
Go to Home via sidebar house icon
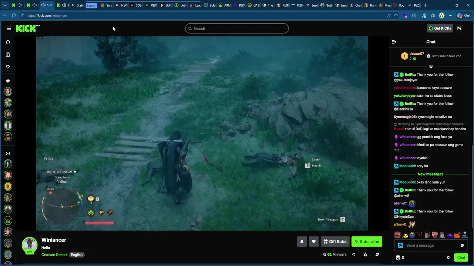click(x=8, y=42)
